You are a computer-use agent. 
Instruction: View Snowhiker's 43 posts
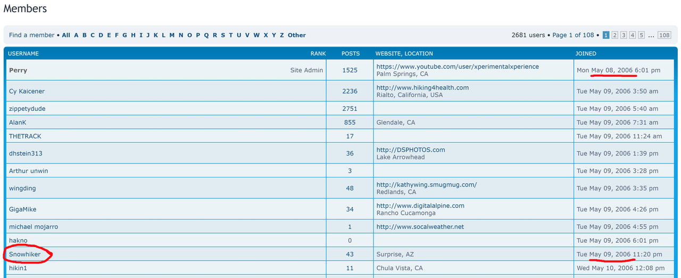[x=350, y=255]
